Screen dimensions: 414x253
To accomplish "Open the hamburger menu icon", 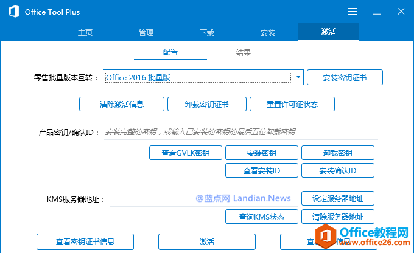I will 353,12.
